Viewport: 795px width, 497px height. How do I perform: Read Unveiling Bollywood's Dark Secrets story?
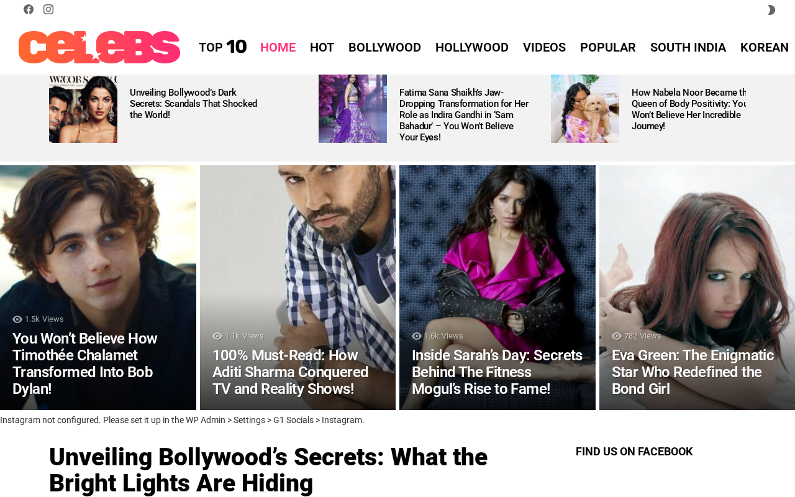(194, 104)
